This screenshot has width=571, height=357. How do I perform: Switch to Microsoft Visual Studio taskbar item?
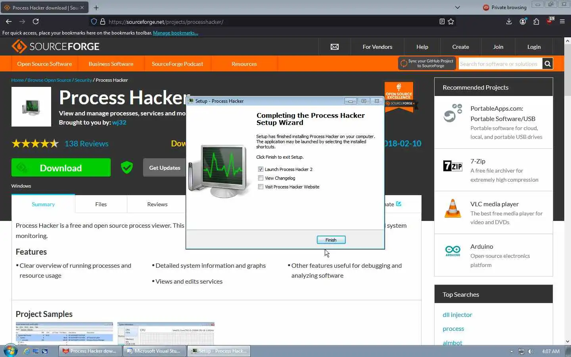point(155,351)
